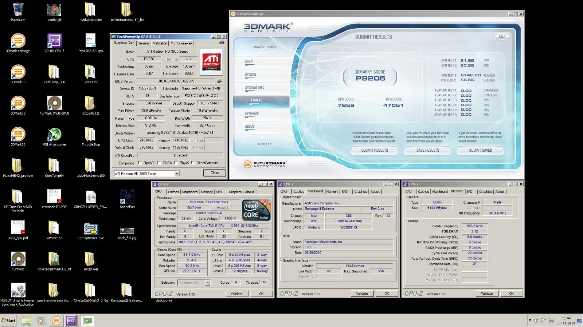This screenshot has width=583, height=327.
Task: Open SYSTEM INFO in 3DMark Vantage menu
Action: (x=255, y=88)
